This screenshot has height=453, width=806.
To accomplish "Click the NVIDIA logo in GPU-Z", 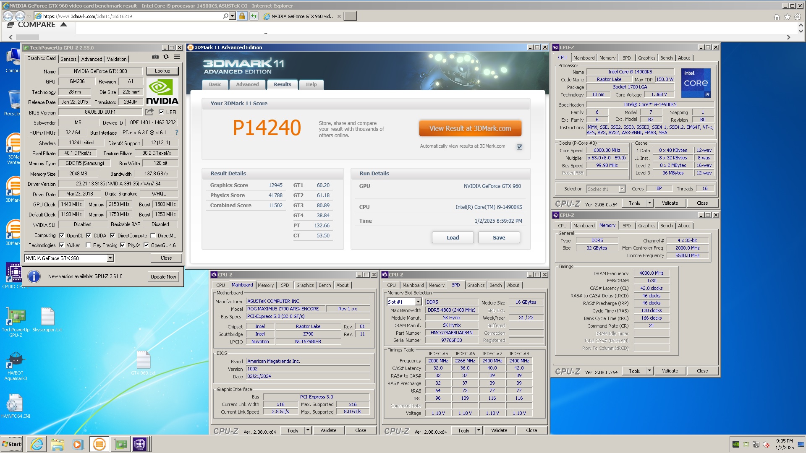I will 162,92.
